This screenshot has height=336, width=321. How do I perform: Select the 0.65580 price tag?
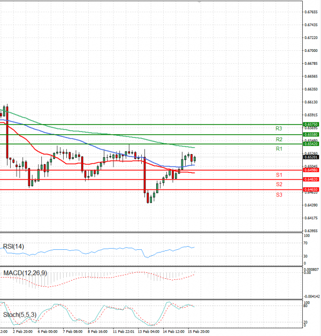pyautogui.click(x=311, y=134)
